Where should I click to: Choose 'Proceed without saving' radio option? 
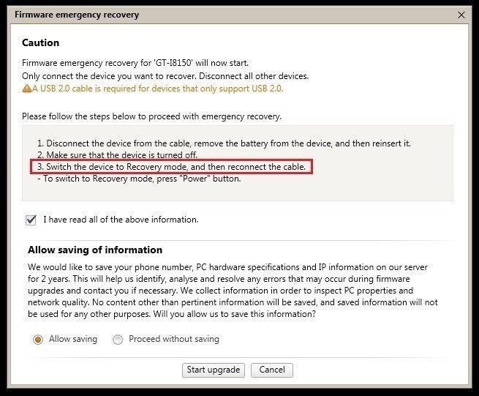click(118, 340)
